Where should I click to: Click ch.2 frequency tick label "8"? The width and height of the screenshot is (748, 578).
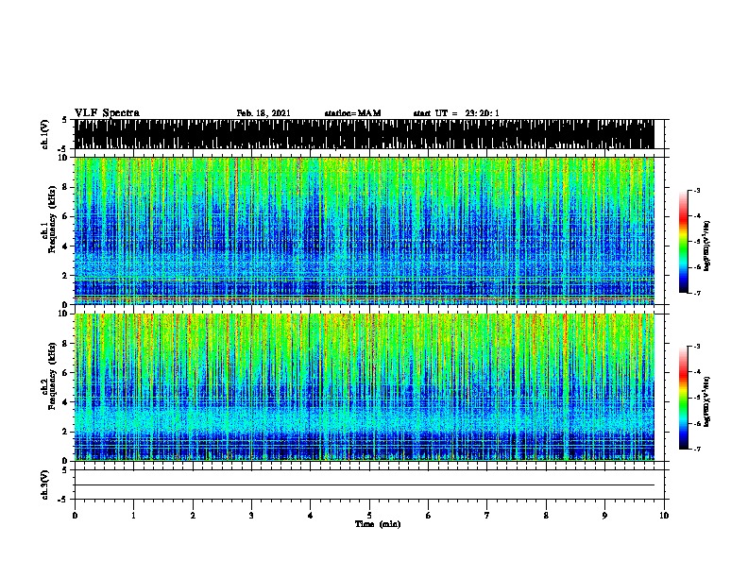click(65, 344)
